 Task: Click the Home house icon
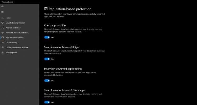(x=3, y=18)
